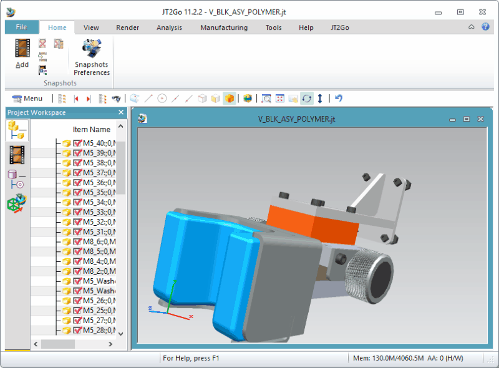Click the blue help question mark icon
The width and height of the screenshot is (499, 368).
[485, 27]
